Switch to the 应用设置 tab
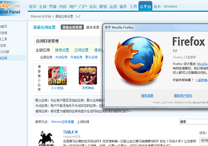Screen dimensions: 208x146 (81, 50)
